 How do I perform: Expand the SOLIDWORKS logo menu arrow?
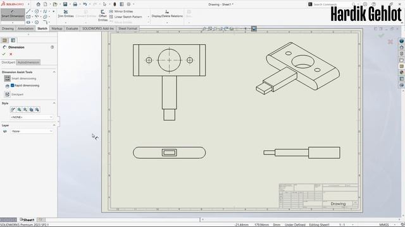click(x=28, y=4)
